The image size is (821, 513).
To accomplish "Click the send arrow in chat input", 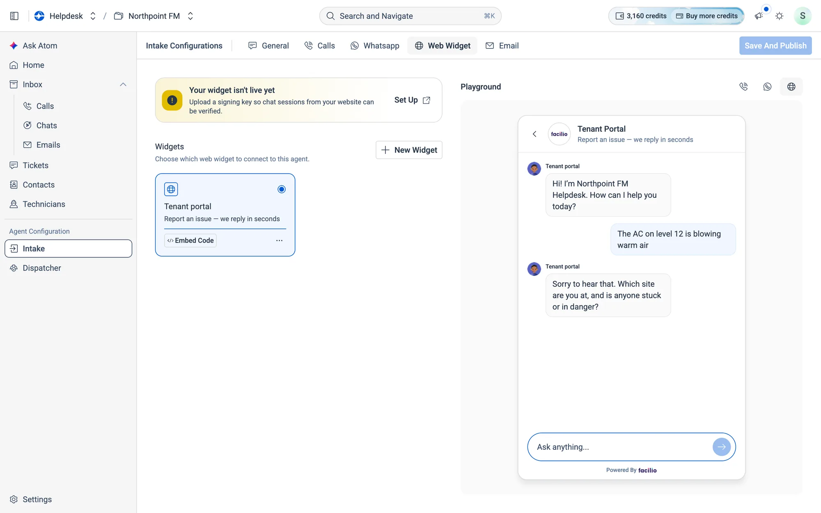I will [721, 447].
